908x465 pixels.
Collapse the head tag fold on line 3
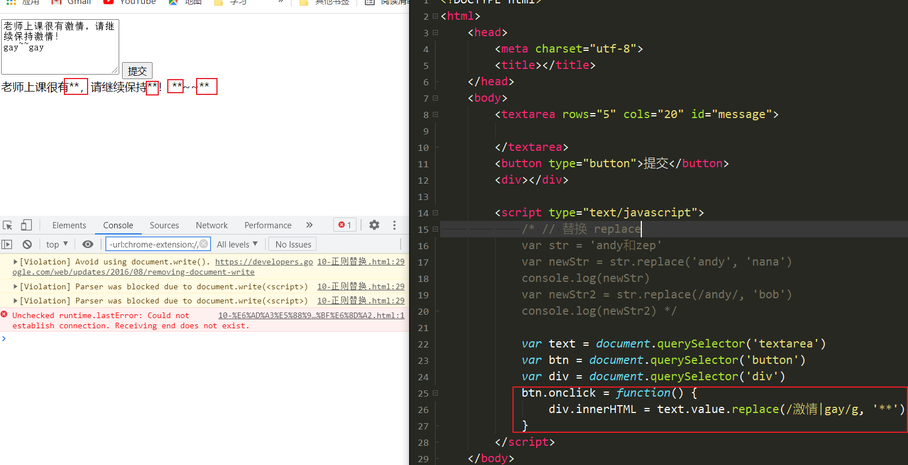click(x=435, y=33)
